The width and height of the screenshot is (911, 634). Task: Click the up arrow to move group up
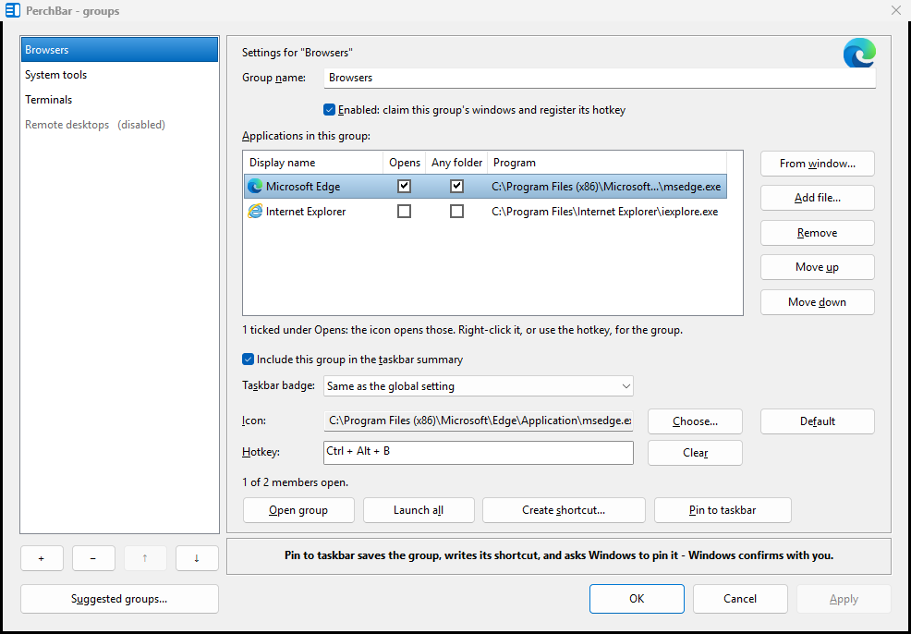(x=145, y=558)
